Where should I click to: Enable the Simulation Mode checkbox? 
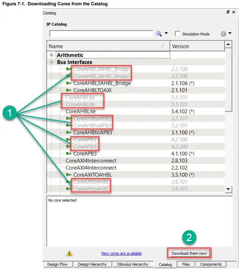(x=177, y=33)
